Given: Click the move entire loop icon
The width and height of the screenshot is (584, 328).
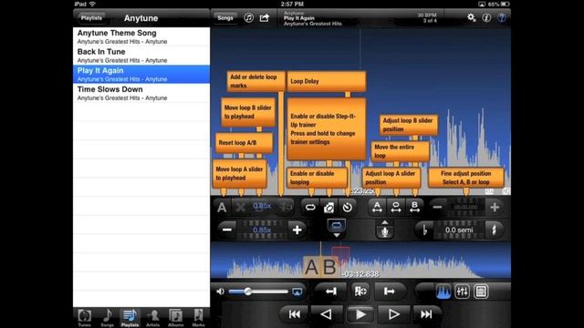Looking at the screenshot, I should (x=396, y=207).
